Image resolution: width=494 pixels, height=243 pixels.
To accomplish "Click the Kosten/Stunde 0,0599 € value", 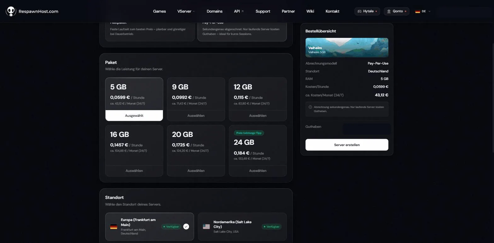I will coord(381,87).
